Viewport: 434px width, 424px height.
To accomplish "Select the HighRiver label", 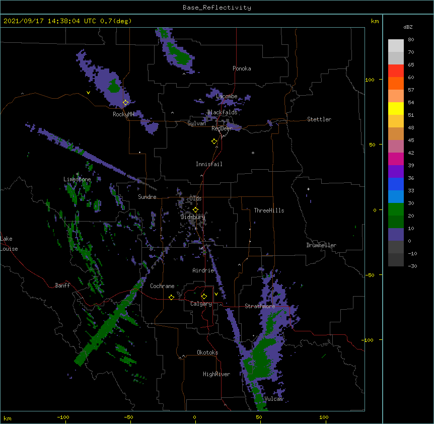I will [x=216, y=374].
